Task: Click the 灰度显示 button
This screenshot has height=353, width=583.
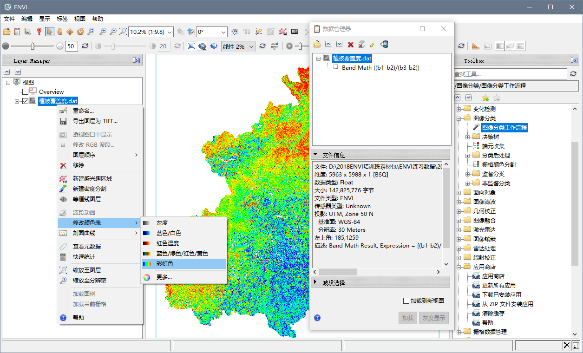Action: click(433, 318)
